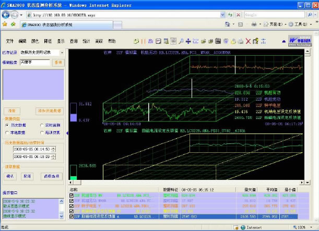Click the small blue up-arrow collapse icon
319x231 pixels.
(284, 41)
